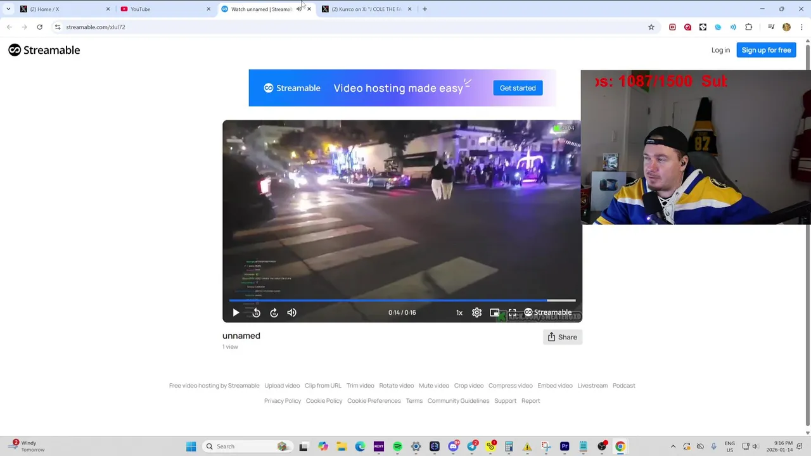Open the Livestream link
This screenshot has width=811, height=456.
click(x=592, y=386)
